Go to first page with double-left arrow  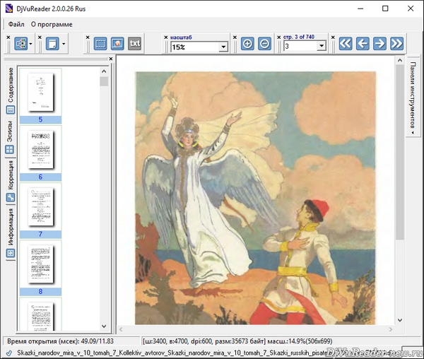click(346, 44)
